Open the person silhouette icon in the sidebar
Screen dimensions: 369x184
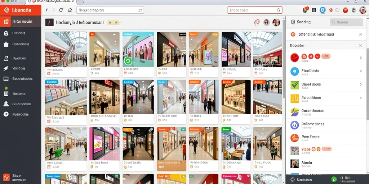coord(6,104)
